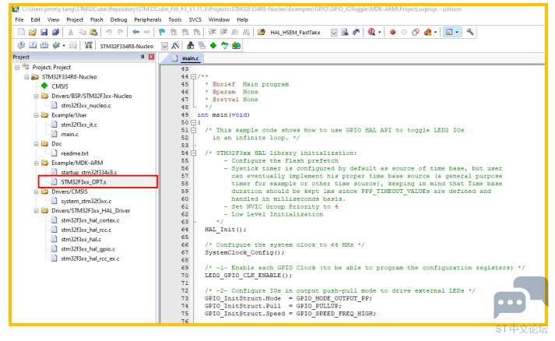Select main.c file in project tree
The image size is (555, 341).
coord(70,134)
